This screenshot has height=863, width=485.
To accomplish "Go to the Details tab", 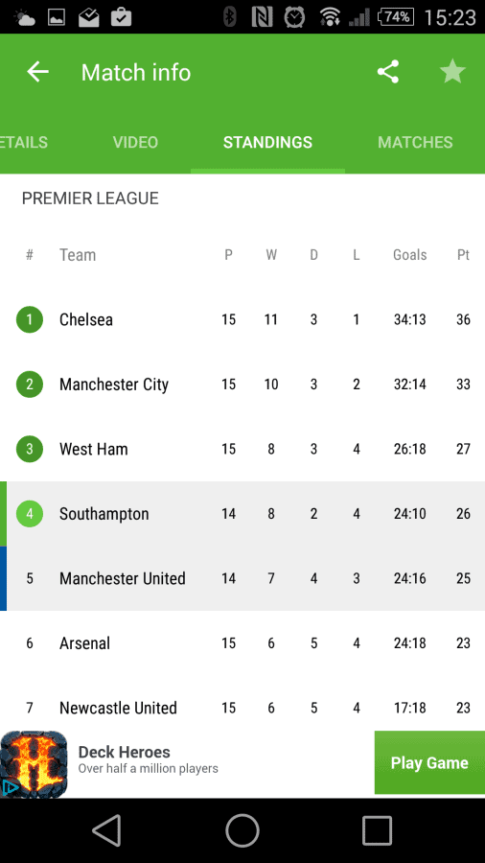I will click(x=24, y=142).
